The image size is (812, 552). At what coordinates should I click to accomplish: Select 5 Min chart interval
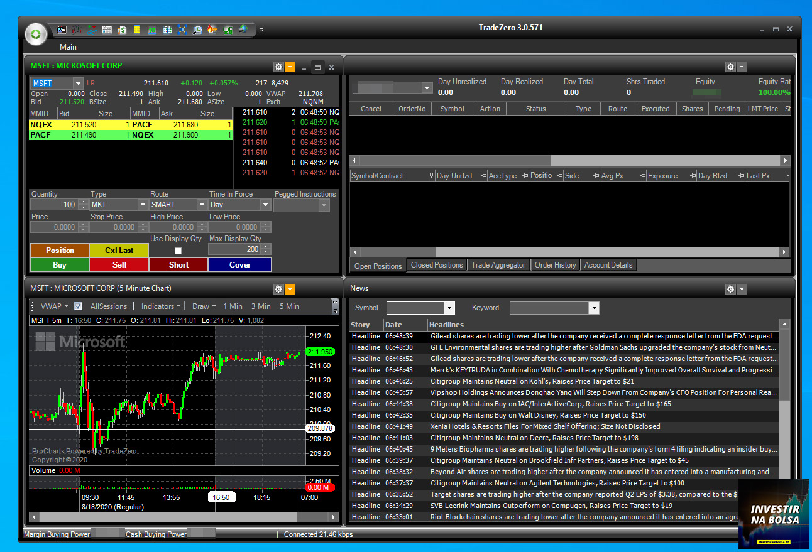[x=289, y=306]
